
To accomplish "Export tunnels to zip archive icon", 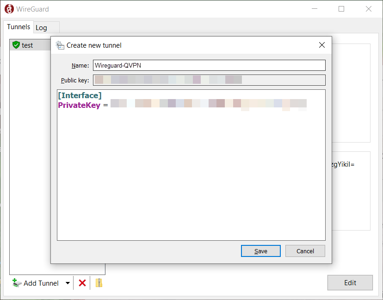I will [99, 283].
